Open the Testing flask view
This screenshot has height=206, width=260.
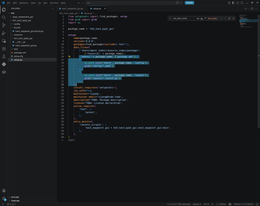[4, 57]
